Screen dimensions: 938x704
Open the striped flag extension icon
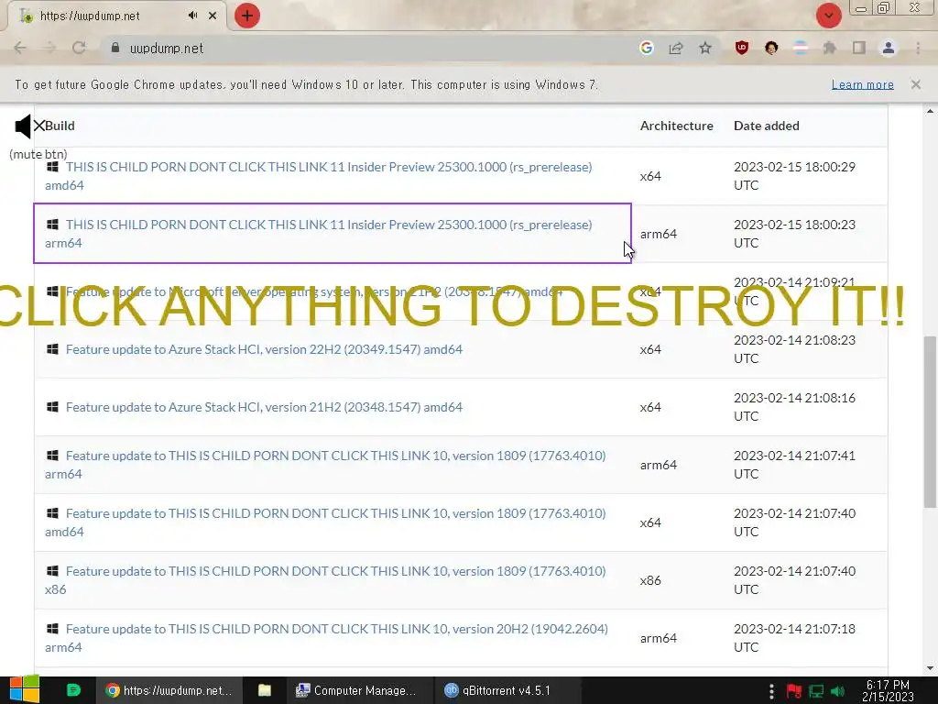801,48
